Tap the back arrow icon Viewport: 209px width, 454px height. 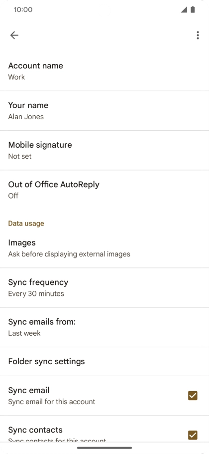[14, 35]
